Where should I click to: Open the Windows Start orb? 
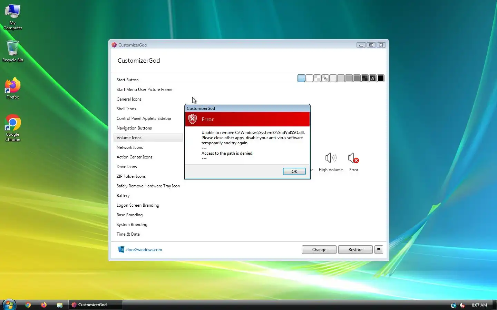[x=9, y=304]
